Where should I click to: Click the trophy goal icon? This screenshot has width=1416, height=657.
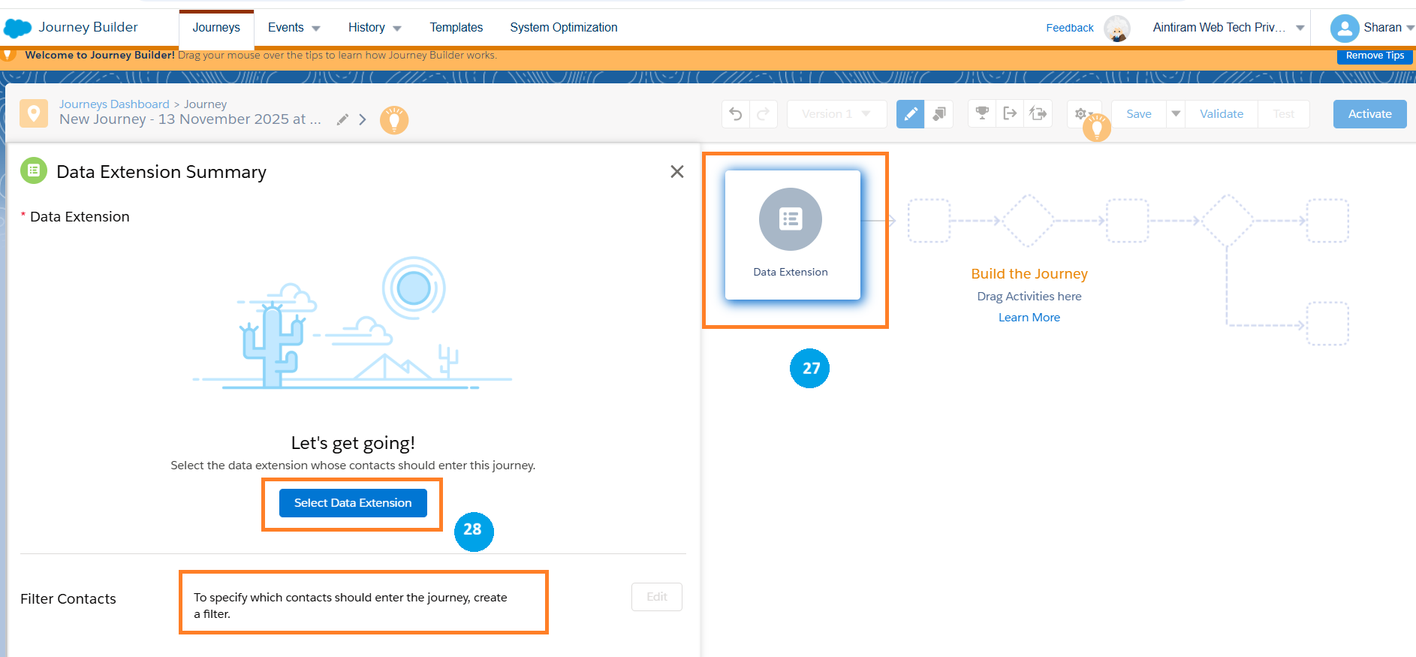pos(981,113)
